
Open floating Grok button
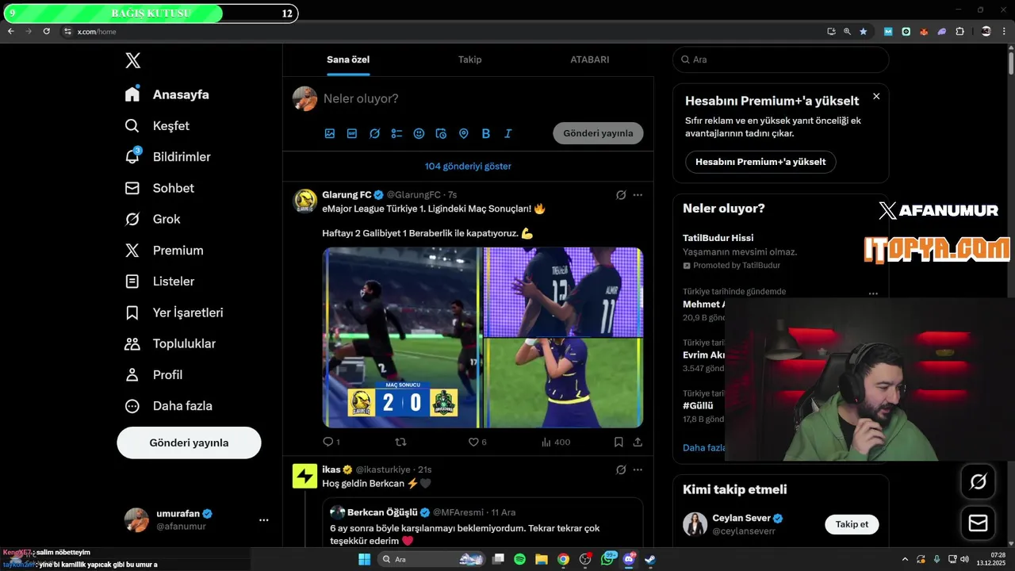pyautogui.click(x=978, y=481)
